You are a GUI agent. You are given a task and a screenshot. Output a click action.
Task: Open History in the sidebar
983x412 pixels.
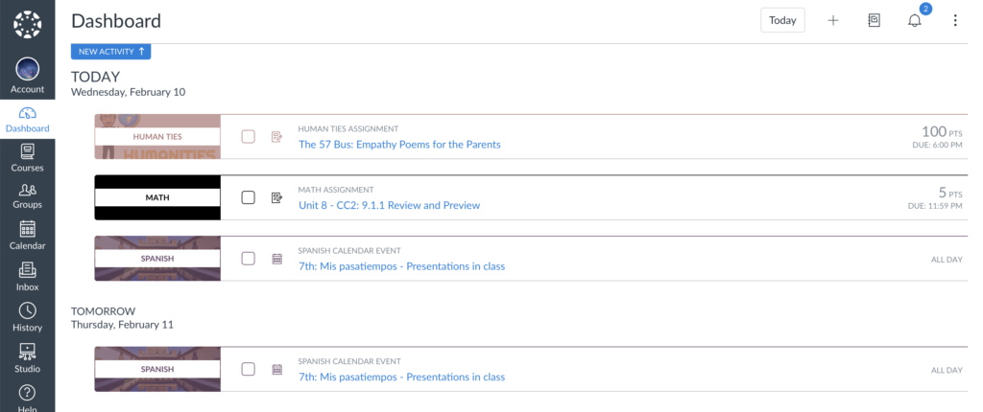[28, 317]
